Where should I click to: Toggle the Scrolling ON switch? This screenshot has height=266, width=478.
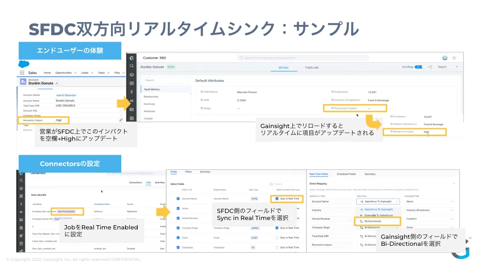click(x=419, y=67)
